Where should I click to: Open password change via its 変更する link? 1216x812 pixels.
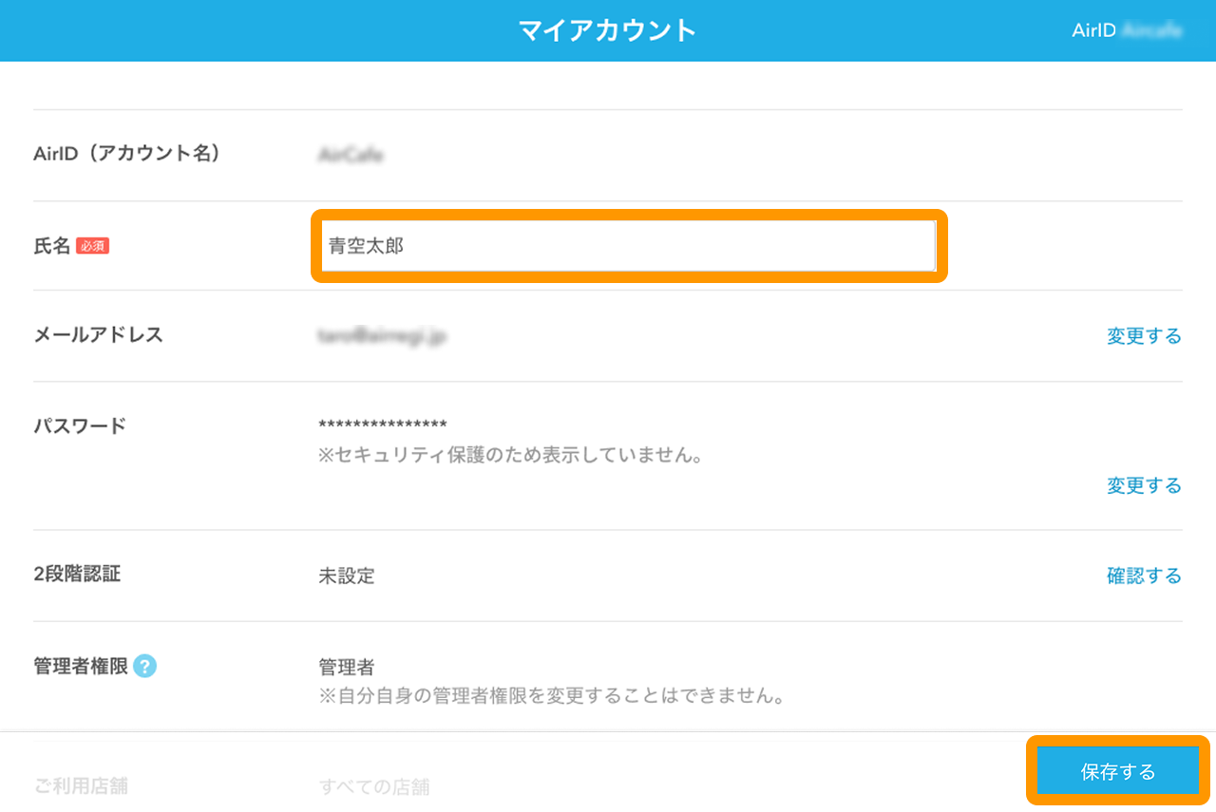click(1144, 485)
